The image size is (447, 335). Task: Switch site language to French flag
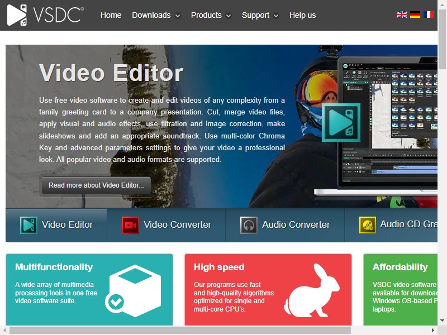click(428, 15)
